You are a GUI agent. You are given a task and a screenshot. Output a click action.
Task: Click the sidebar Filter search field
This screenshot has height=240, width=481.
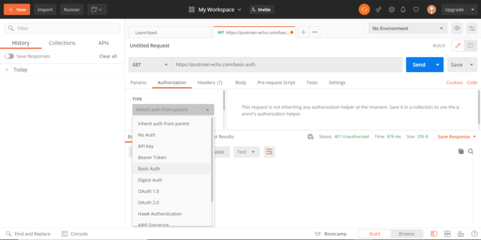[62, 28]
